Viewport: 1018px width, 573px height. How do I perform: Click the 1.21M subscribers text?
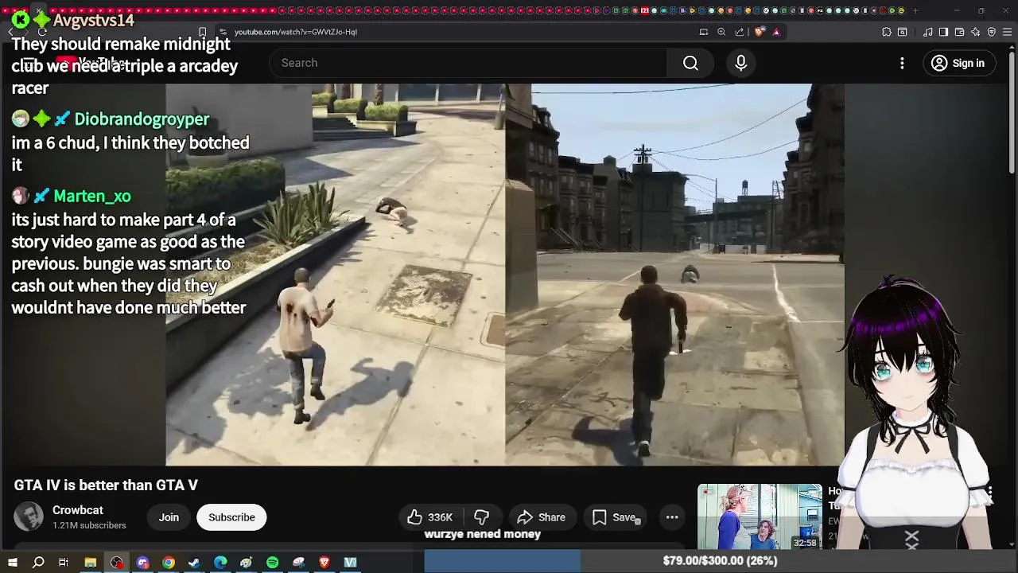89,525
